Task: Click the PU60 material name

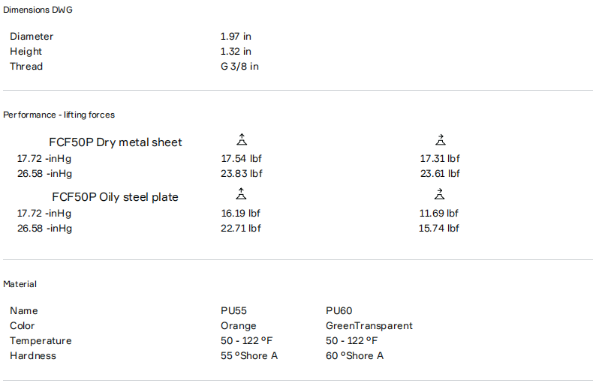Action: pyautogui.click(x=339, y=311)
